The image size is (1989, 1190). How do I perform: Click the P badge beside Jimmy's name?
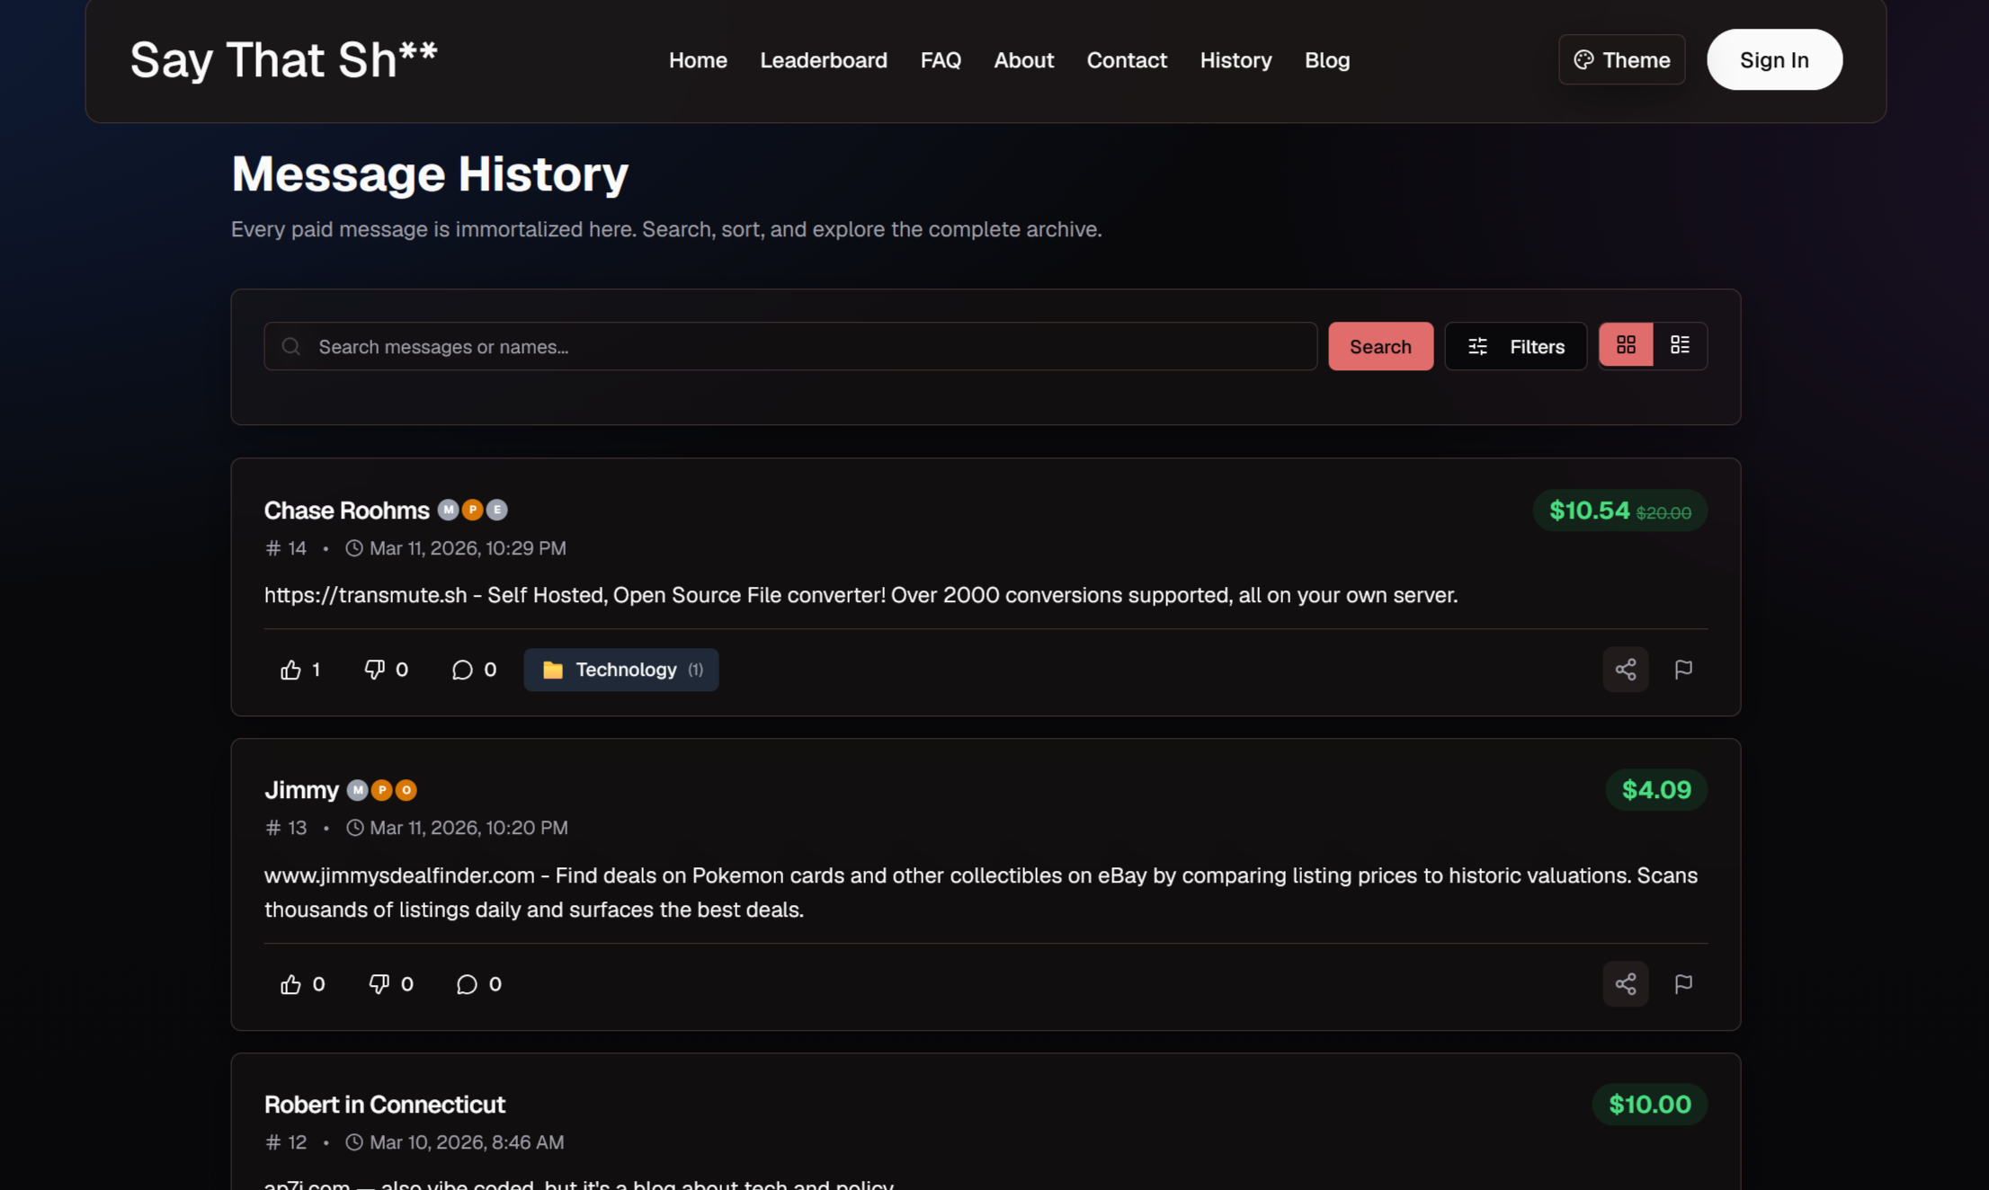(x=381, y=789)
